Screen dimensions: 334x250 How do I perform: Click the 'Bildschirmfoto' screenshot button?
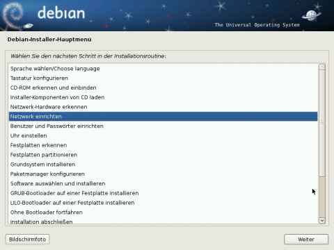(x=27, y=240)
